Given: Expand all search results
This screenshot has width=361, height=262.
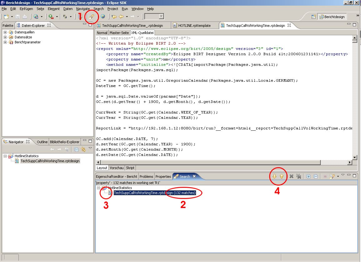Looking at the screenshot, I should pos(309,177).
